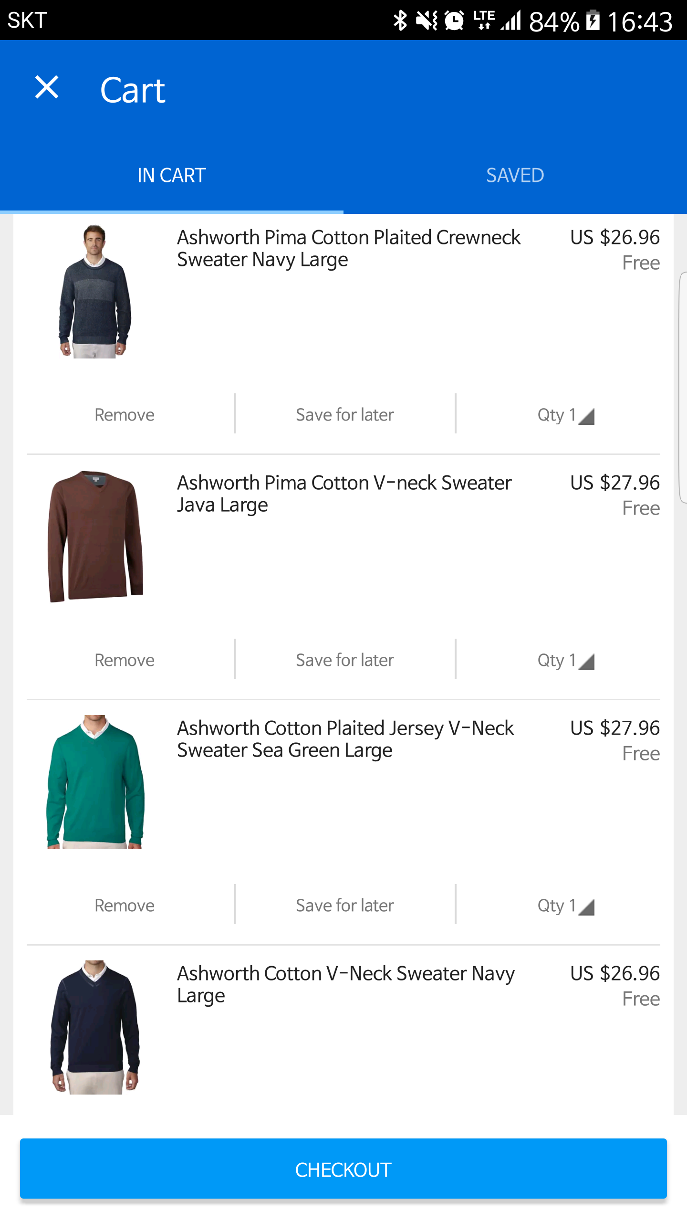Open the sea green sweater photo
The height and width of the screenshot is (1222, 687).
[95, 782]
